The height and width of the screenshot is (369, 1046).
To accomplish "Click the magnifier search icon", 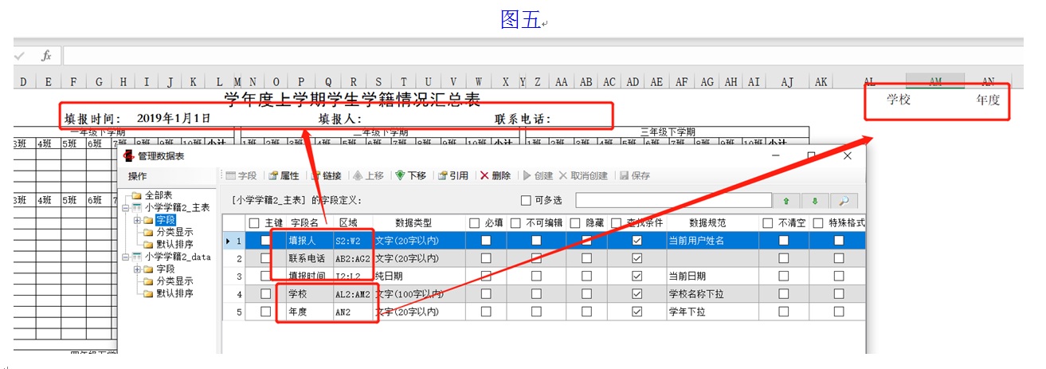I will coord(844,201).
